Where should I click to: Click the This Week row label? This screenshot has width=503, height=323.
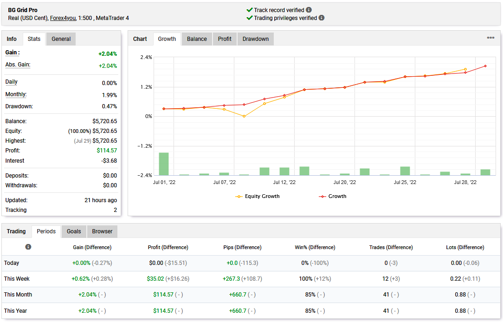click(x=17, y=279)
